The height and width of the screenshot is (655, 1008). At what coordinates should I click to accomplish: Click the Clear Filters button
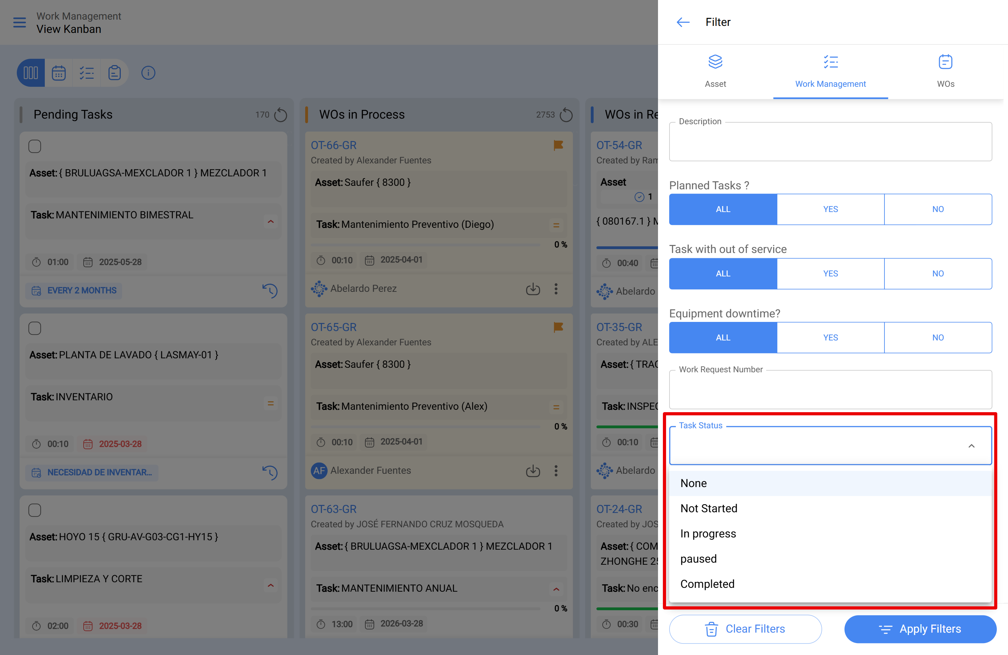pos(745,629)
